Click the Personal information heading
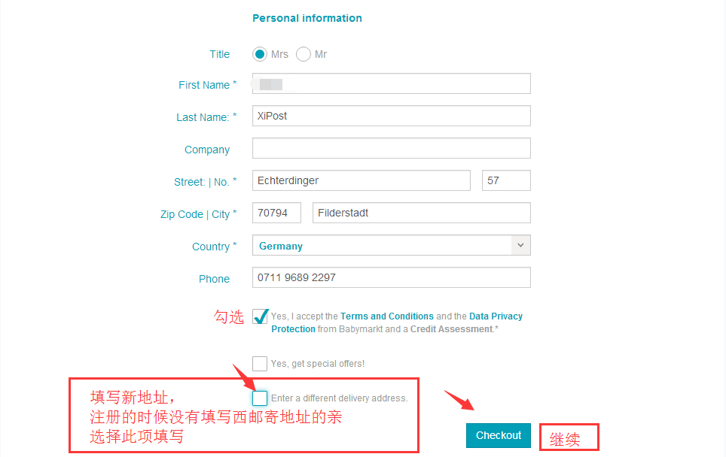 coord(307,18)
